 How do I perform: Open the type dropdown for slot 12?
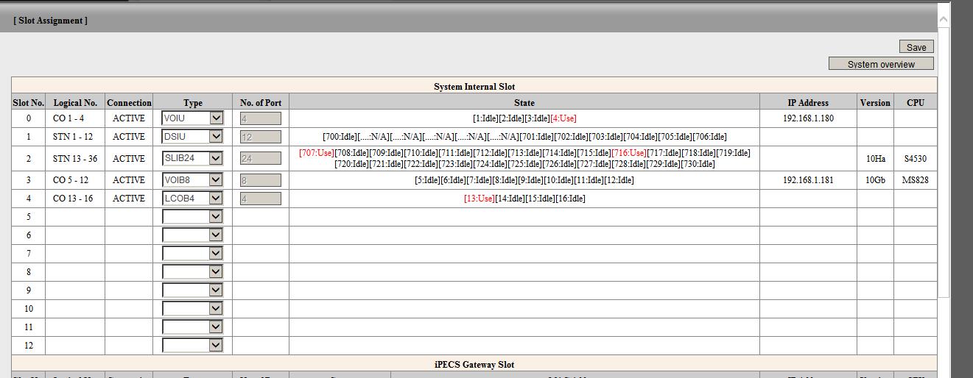tap(192, 345)
